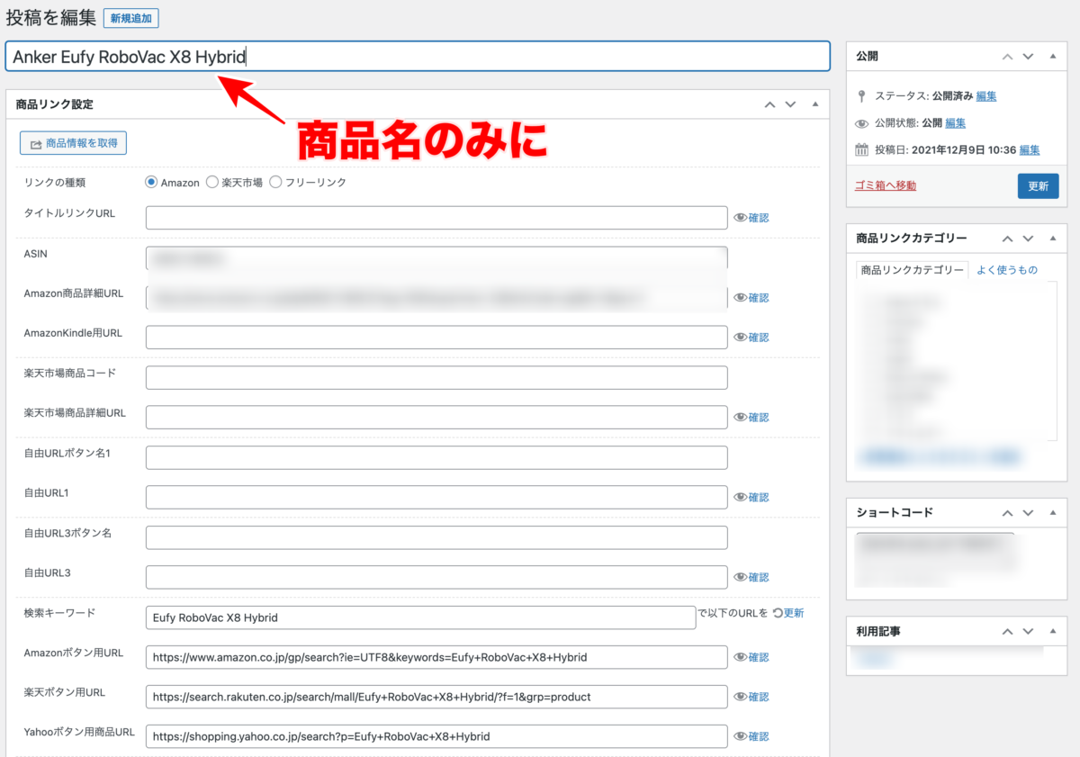The width and height of the screenshot is (1080, 757).
Task: Click the 検索キーワード field Eufy RoboVac X8
Action: (420, 617)
